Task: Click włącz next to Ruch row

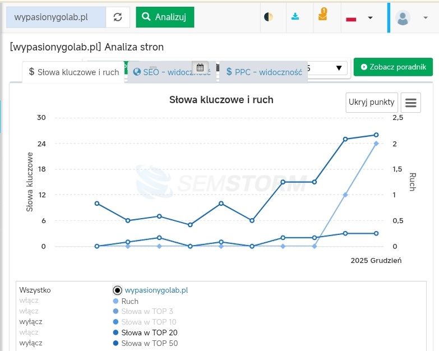Action: click(x=29, y=301)
